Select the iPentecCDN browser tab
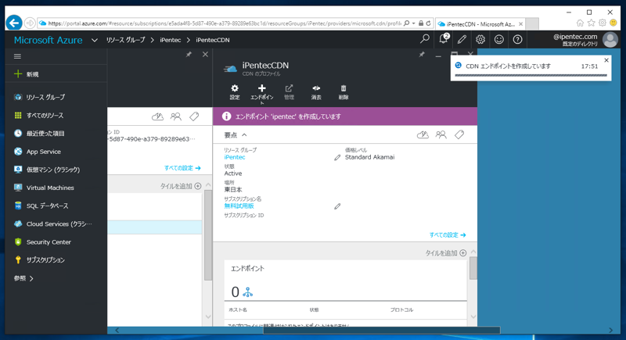Viewport: 626px width, 340px height. [480, 24]
